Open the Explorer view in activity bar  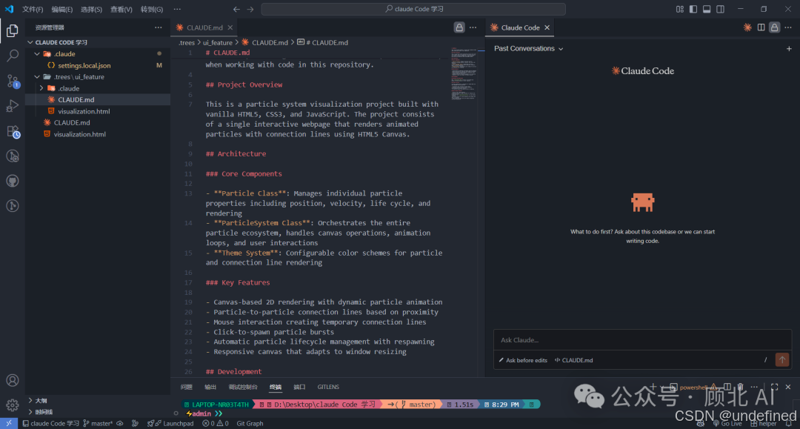coord(13,30)
